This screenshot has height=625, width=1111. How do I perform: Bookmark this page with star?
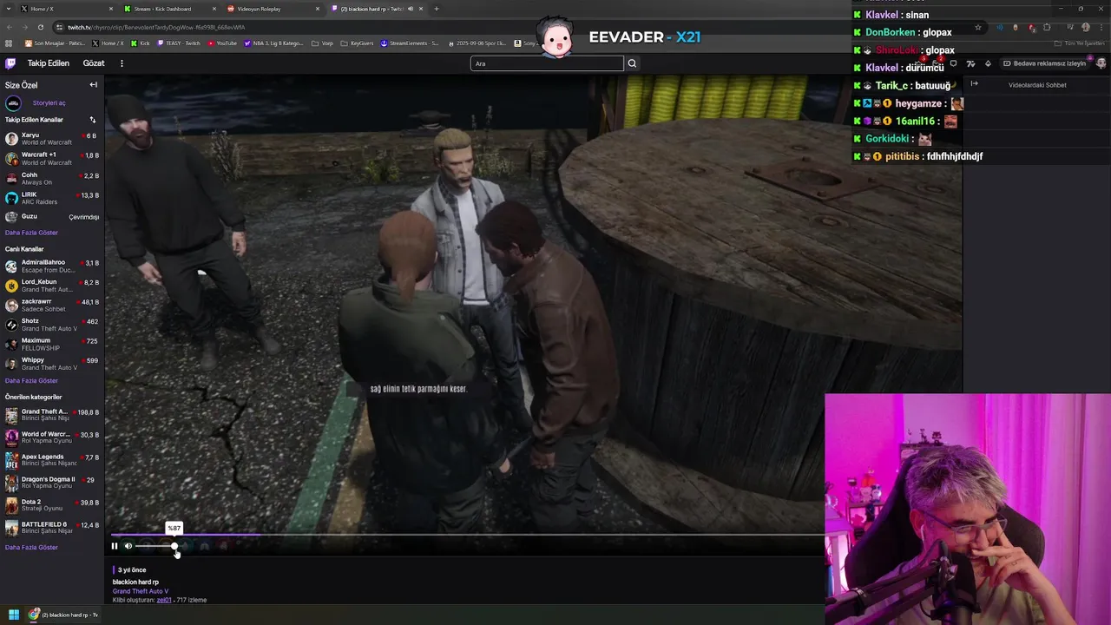coord(977,27)
